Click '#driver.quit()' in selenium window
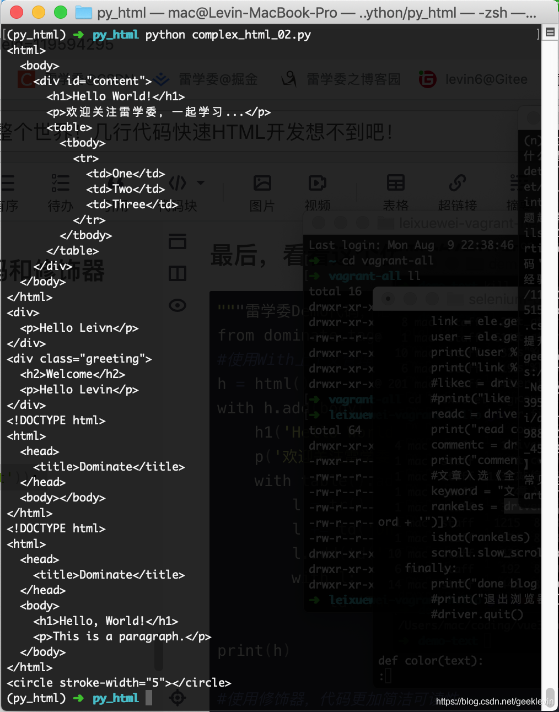The image size is (559, 712). coord(477,614)
